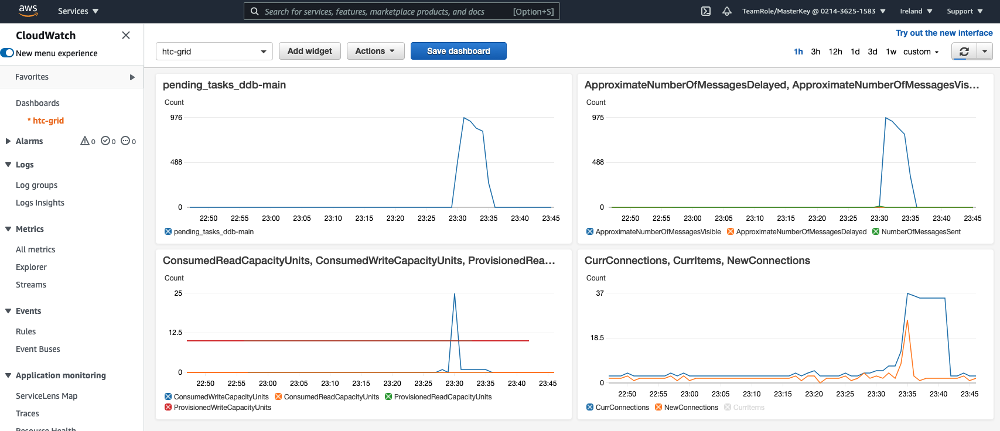The height and width of the screenshot is (431, 1000).
Task: Open the htc-grid dashboard dropdown
Action: (214, 52)
